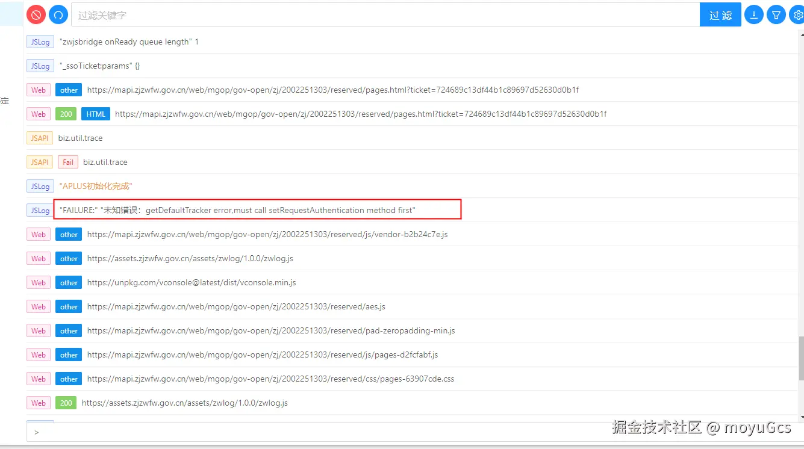Open the funnel filter options icon
This screenshot has width=804, height=449.
776,15
